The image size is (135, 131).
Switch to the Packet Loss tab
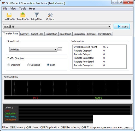click(37, 34)
